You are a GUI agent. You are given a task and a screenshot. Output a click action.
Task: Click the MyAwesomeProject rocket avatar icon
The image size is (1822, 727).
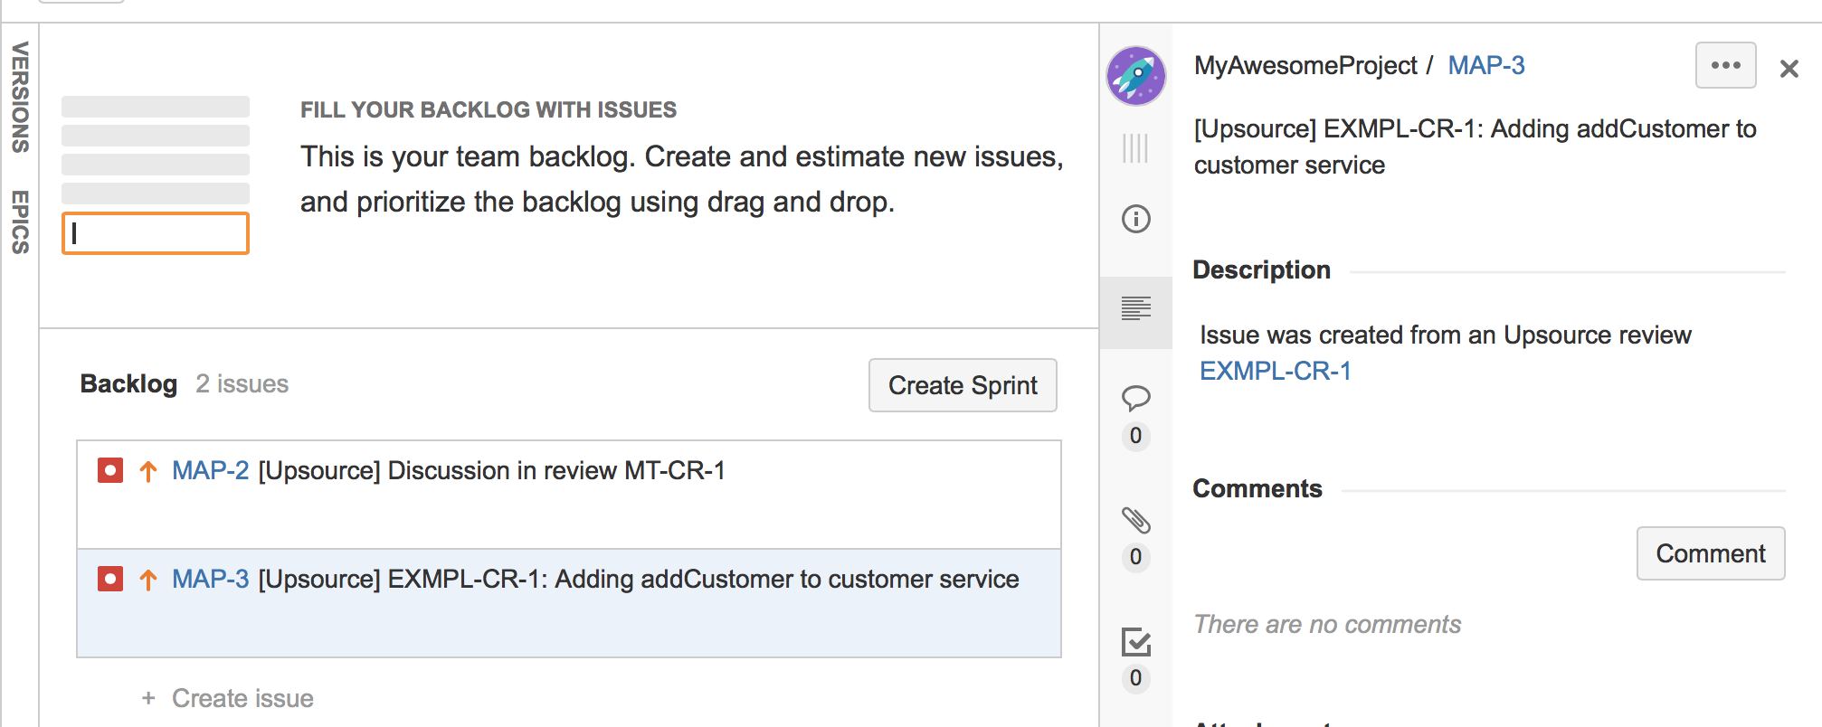click(x=1135, y=76)
